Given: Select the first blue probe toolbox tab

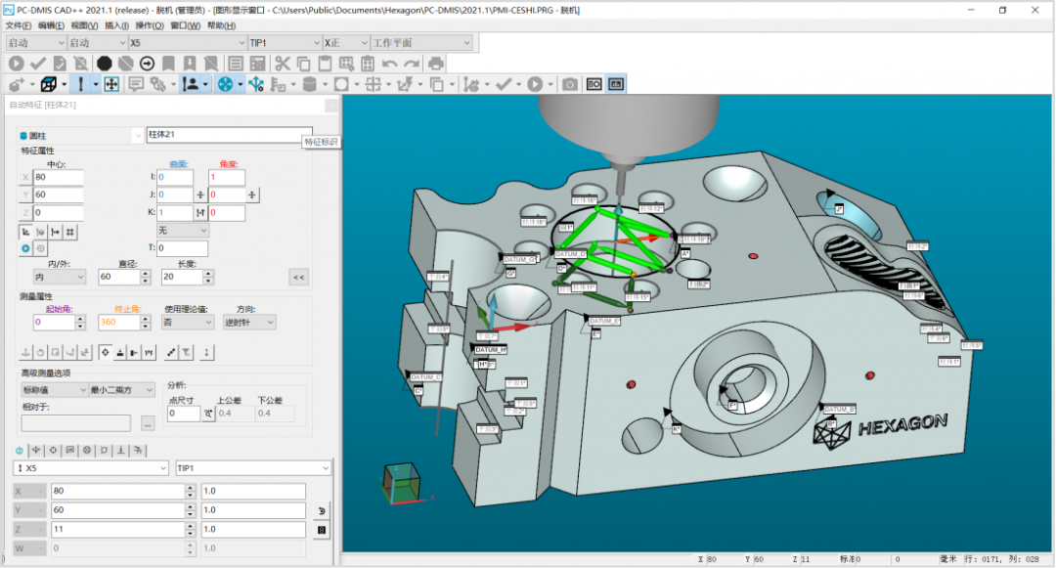Looking at the screenshot, I should coord(19,451).
